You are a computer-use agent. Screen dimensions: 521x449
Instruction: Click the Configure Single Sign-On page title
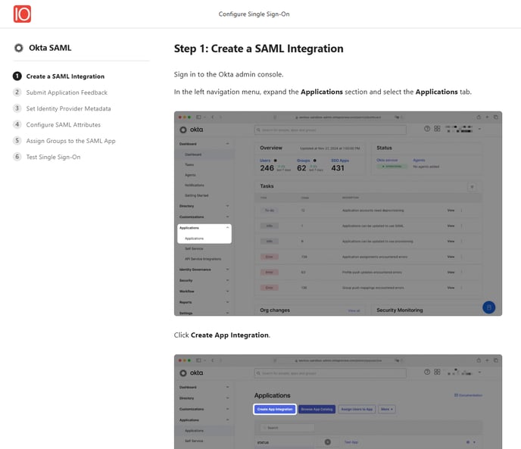[254, 14]
